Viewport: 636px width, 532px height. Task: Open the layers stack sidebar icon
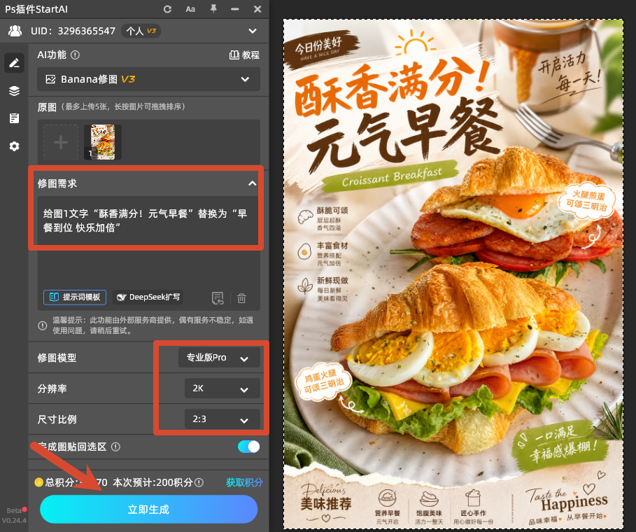[14, 91]
